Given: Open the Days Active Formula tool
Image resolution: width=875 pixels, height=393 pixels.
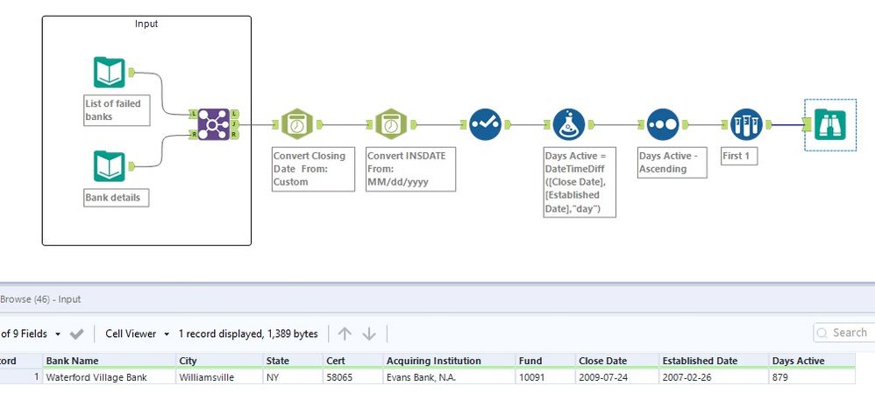Looking at the screenshot, I should click(x=569, y=124).
